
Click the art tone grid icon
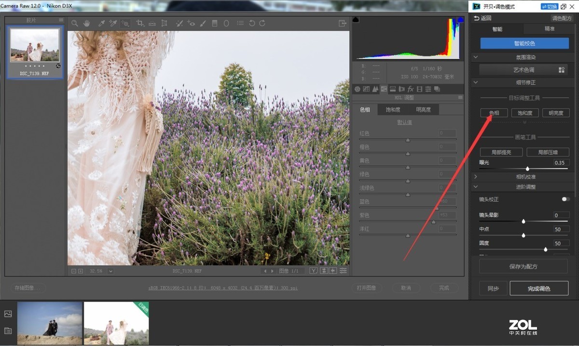pos(561,70)
